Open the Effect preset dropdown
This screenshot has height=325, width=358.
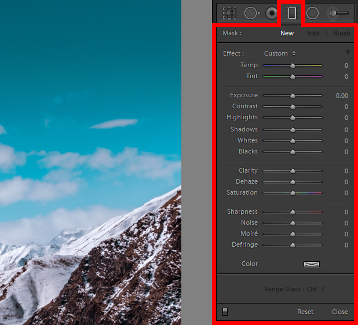click(280, 53)
